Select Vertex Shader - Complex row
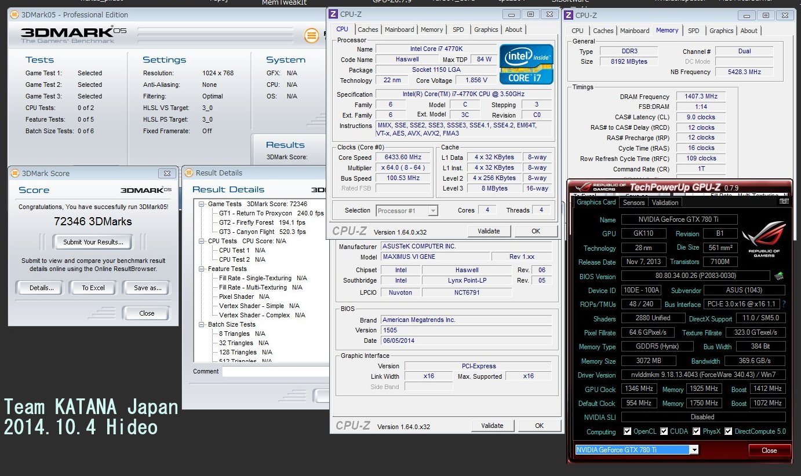801x476 pixels. pyautogui.click(x=262, y=315)
